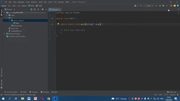Start debugging with the bug icon
Viewport: 180px width, 101px height.
click(160, 6)
